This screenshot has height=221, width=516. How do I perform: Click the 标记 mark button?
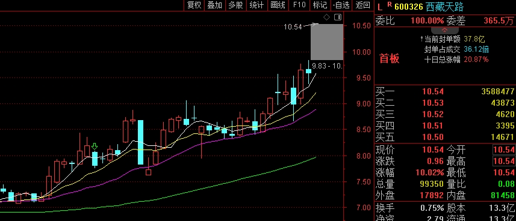(x=320, y=5)
